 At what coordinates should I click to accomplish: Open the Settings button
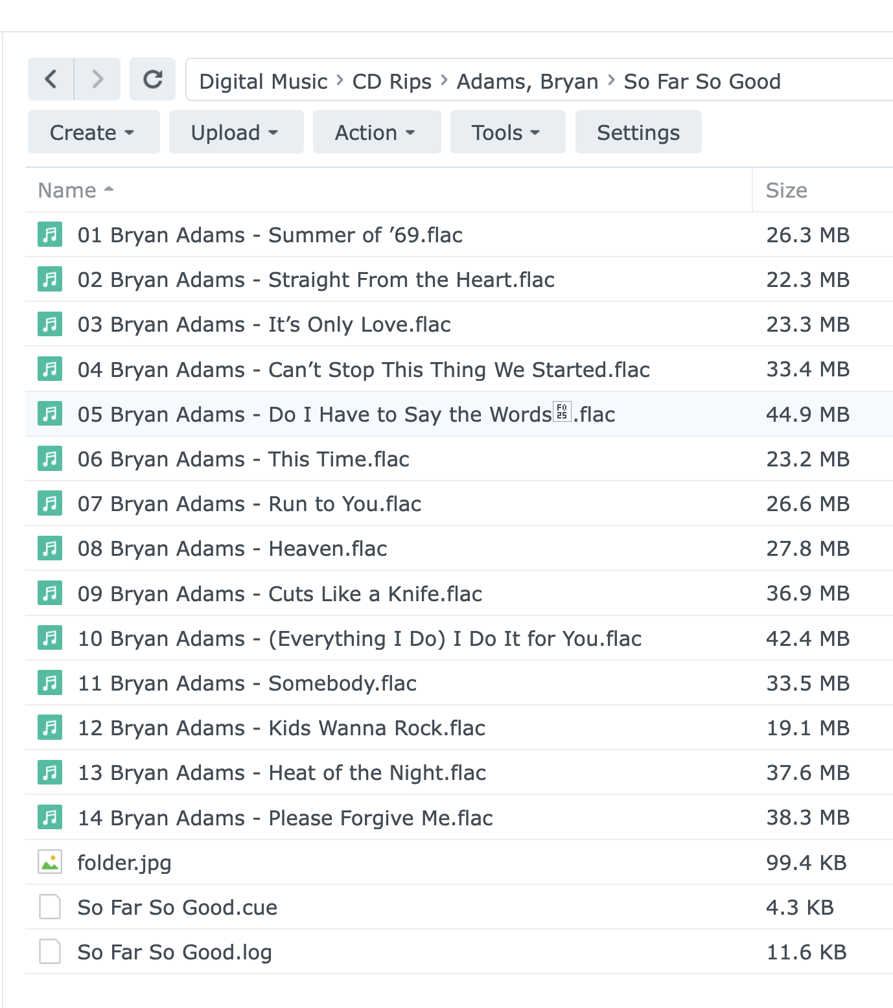638,132
